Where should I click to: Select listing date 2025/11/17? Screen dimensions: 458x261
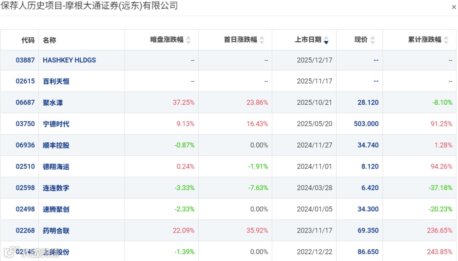(315, 81)
